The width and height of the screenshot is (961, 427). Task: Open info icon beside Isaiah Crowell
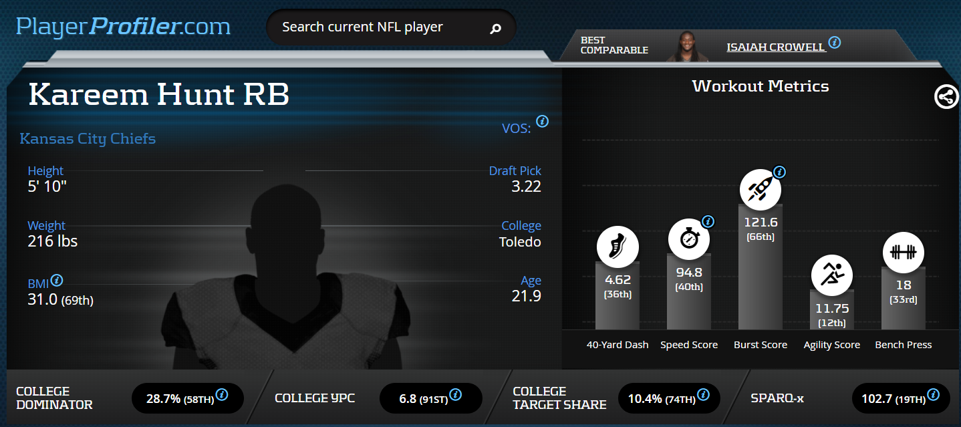pos(834,43)
